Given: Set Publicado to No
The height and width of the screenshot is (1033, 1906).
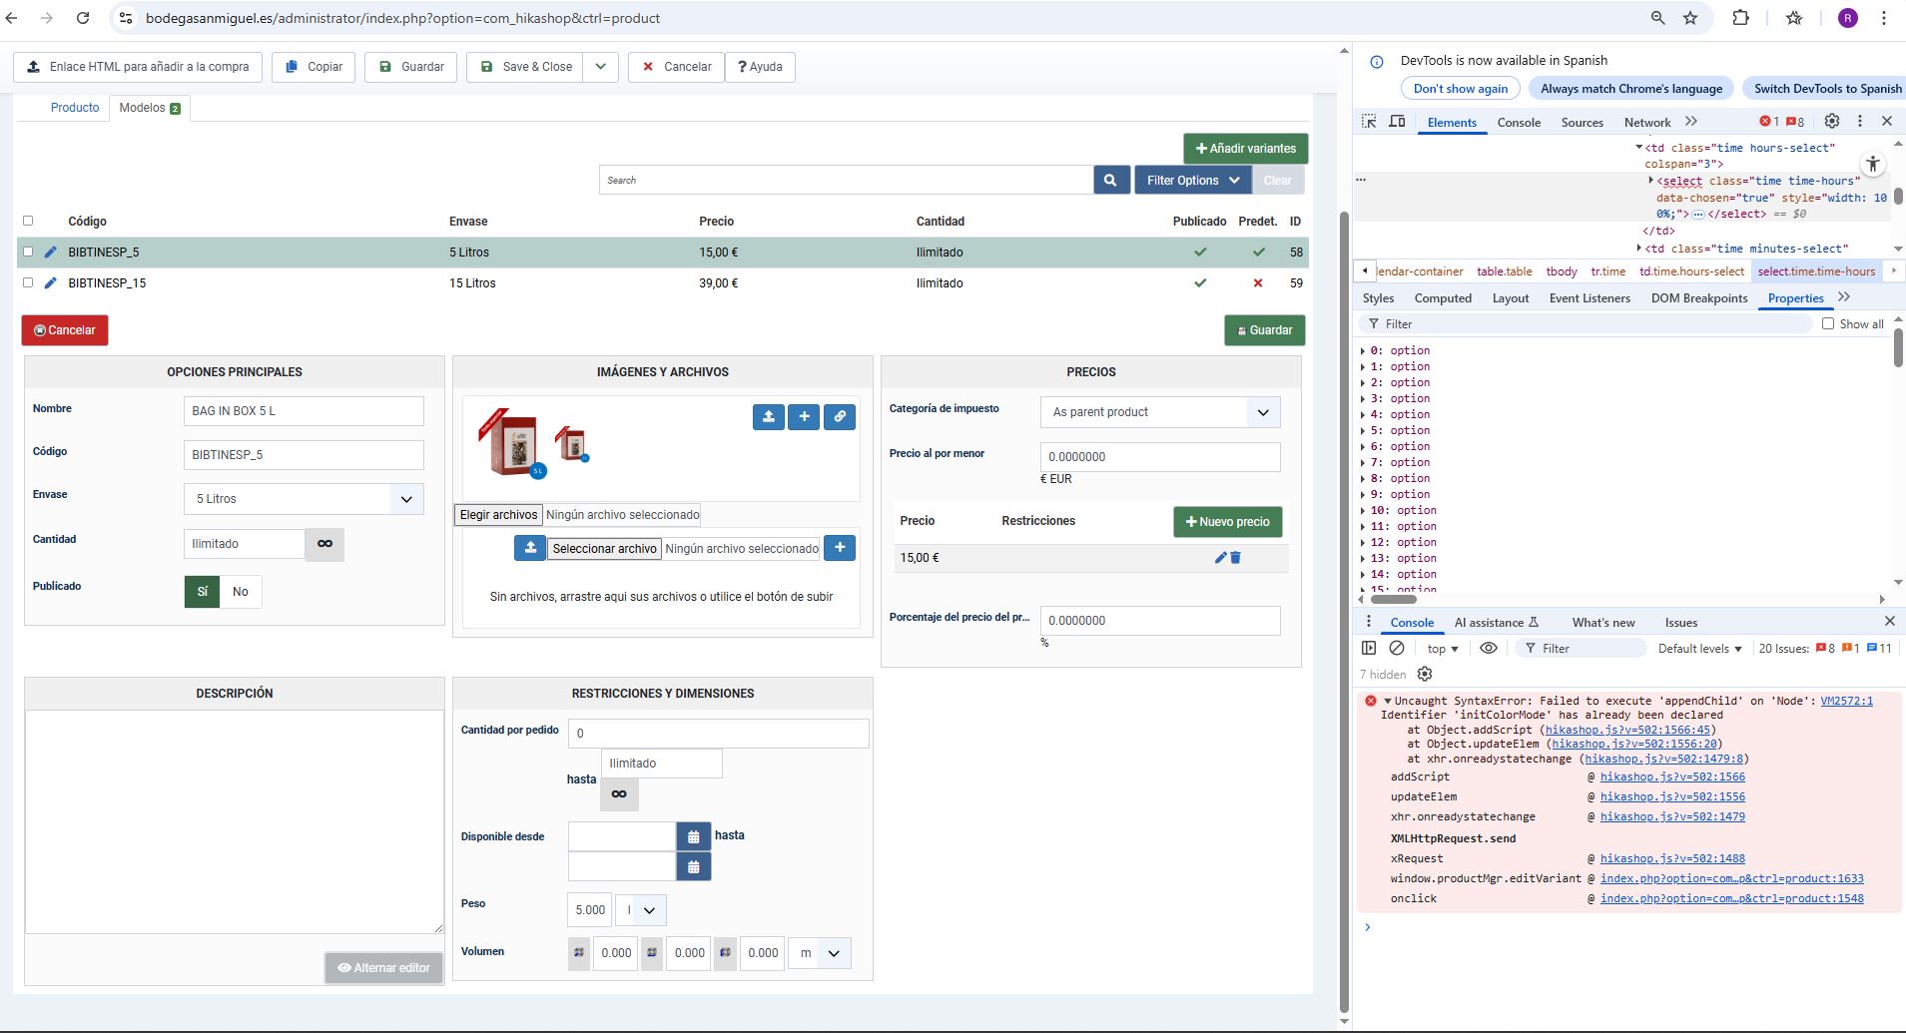Looking at the screenshot, I should 241,592.
